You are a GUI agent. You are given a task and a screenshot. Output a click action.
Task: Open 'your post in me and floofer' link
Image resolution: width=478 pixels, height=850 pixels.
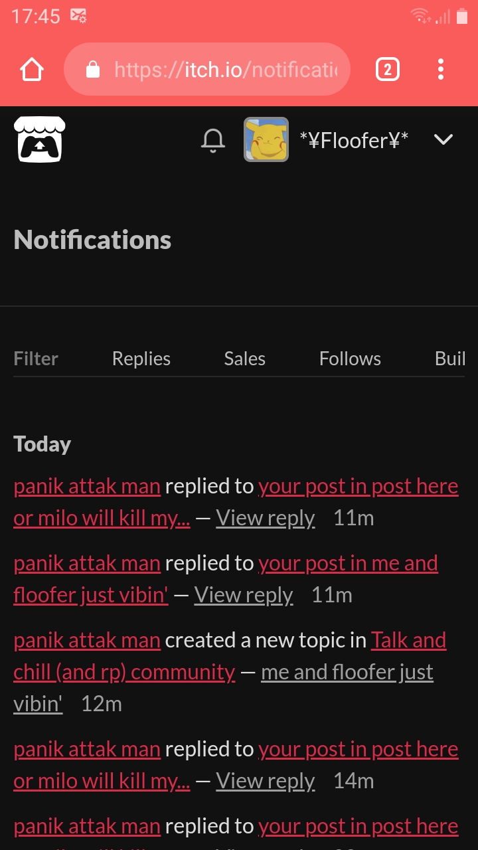click(348, 563)
